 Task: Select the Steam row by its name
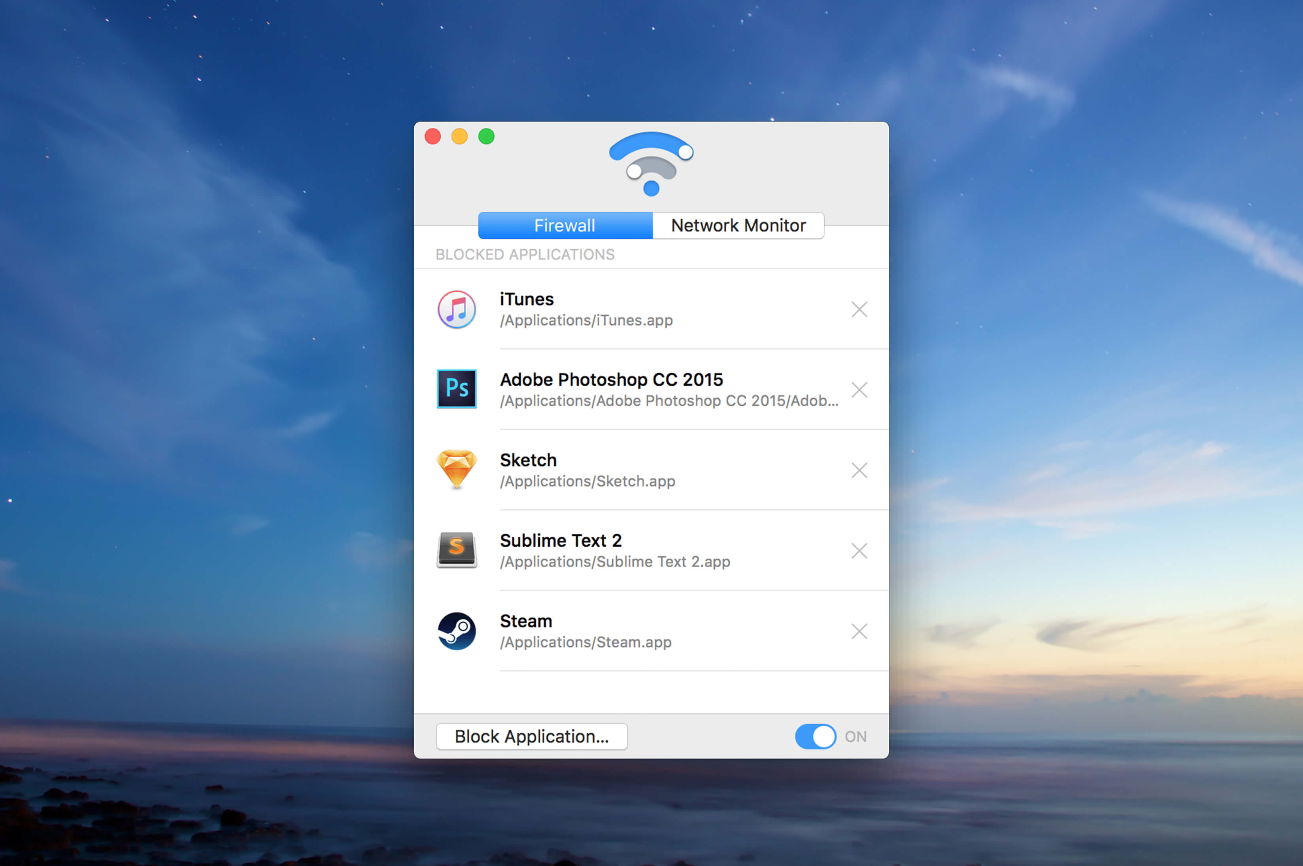[526, 621]
